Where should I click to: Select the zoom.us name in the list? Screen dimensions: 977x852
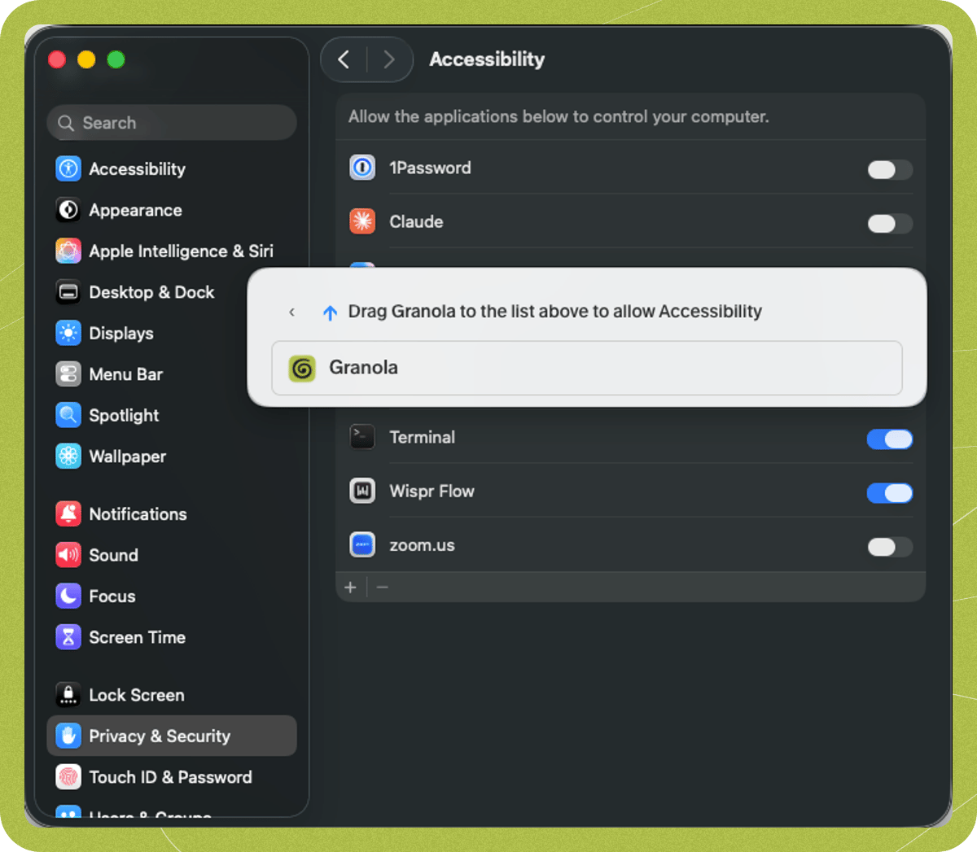[x=422, y=545]
